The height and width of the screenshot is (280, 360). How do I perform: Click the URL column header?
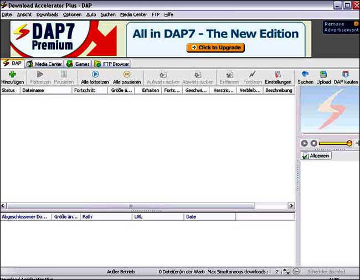[158, 217]
